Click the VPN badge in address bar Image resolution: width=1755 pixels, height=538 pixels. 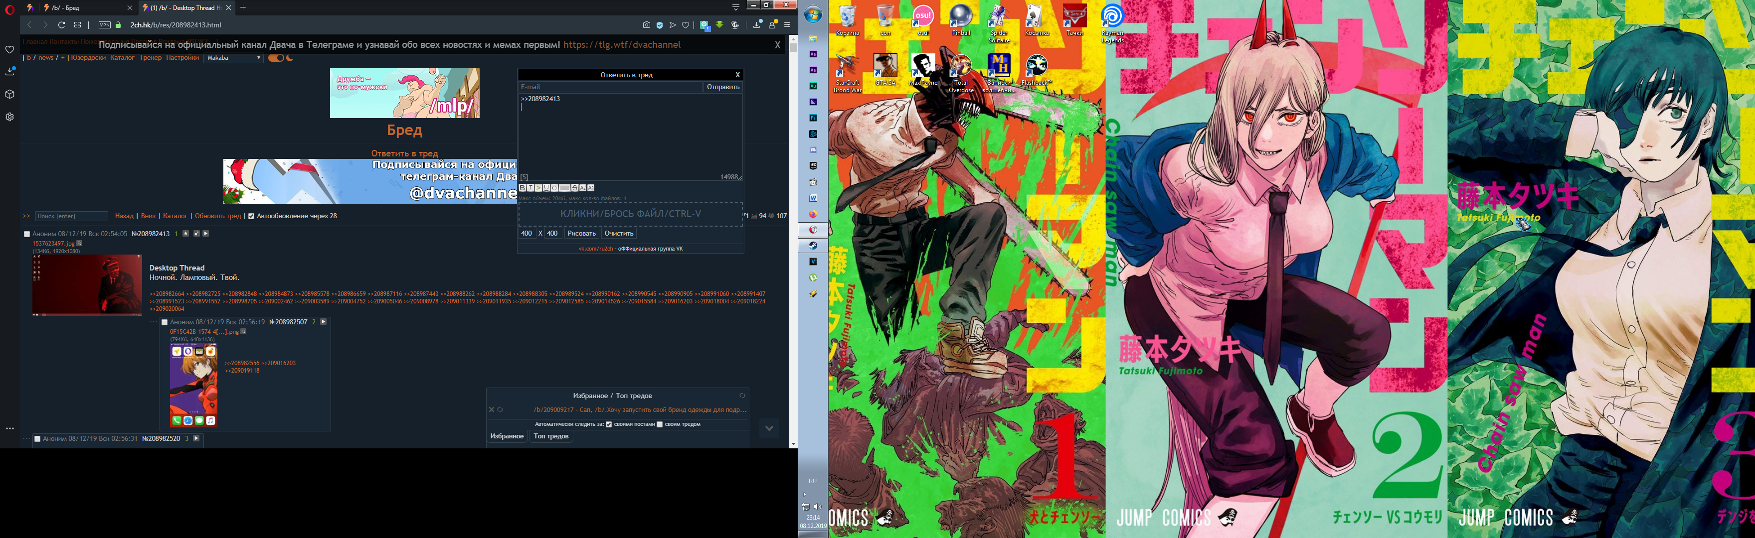click(104, 25)
